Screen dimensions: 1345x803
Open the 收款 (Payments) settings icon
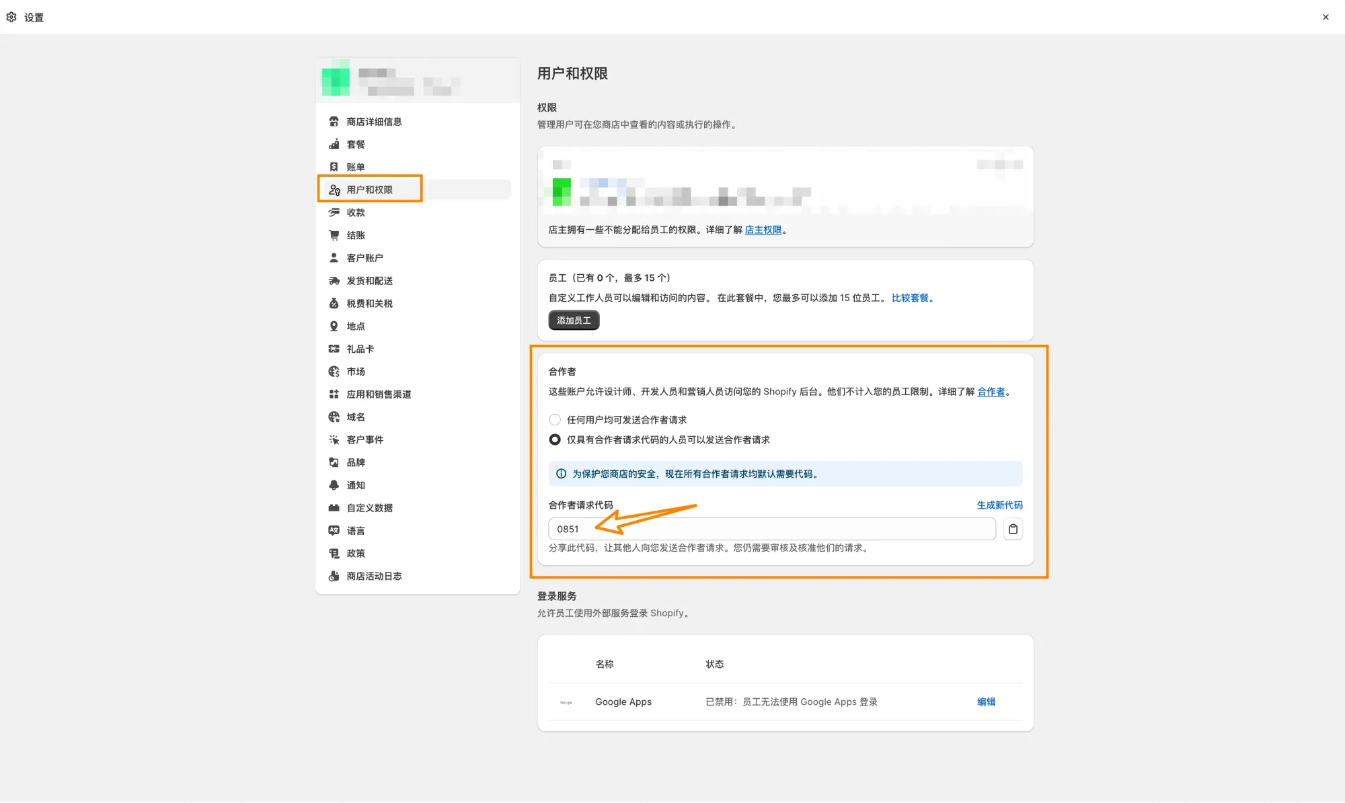tap(334, 212)
